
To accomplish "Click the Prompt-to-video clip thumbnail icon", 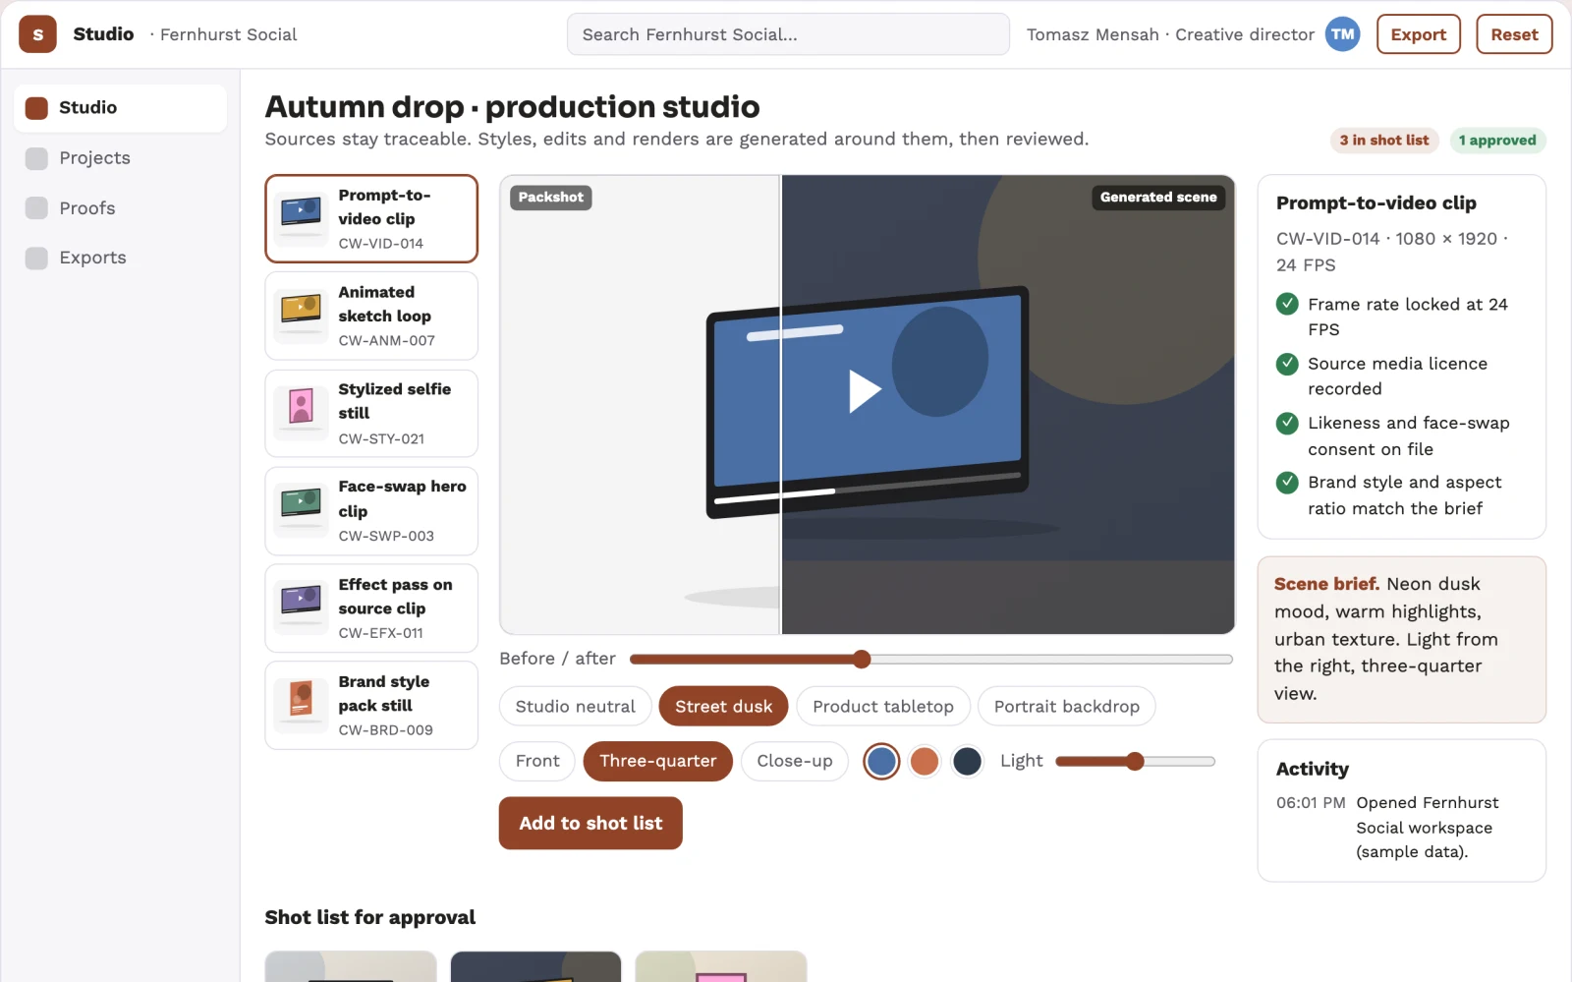I will tap(301, 218).
